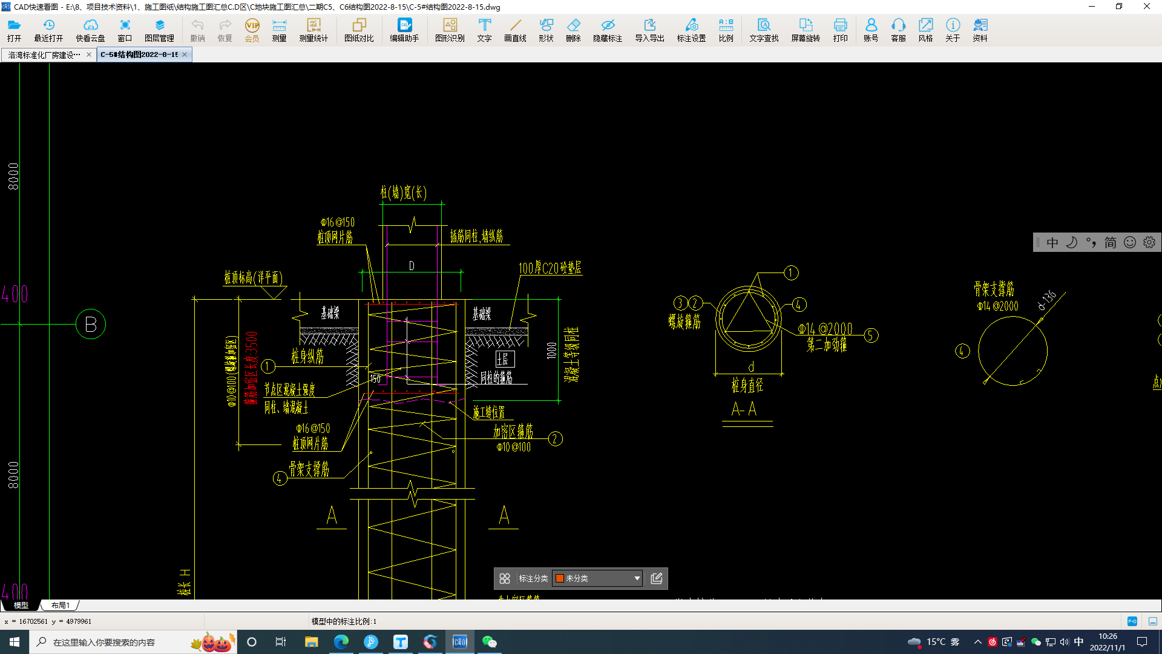Open the 比例 scale tool
Screen dimensions: 1162x654
click(x=726, y=30)
